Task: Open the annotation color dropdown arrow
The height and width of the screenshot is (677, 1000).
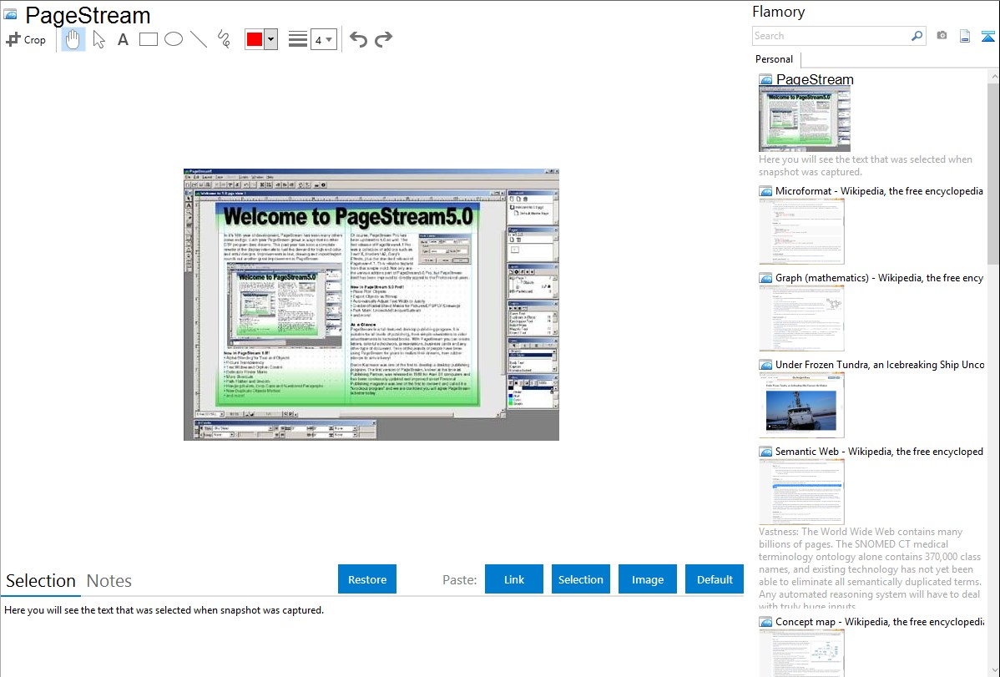Action: pos(271,39)
